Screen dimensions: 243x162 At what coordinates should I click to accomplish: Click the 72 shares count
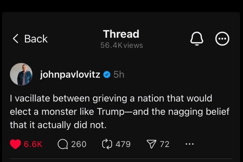pyautogui.click(x=164, y=144)
